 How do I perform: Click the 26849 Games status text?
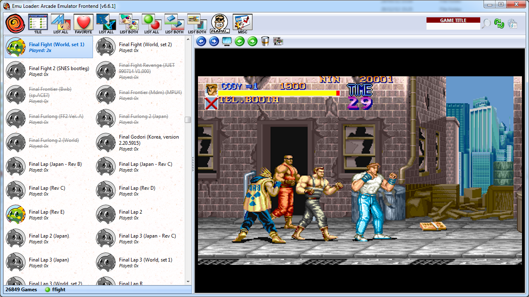coord(21,290)
